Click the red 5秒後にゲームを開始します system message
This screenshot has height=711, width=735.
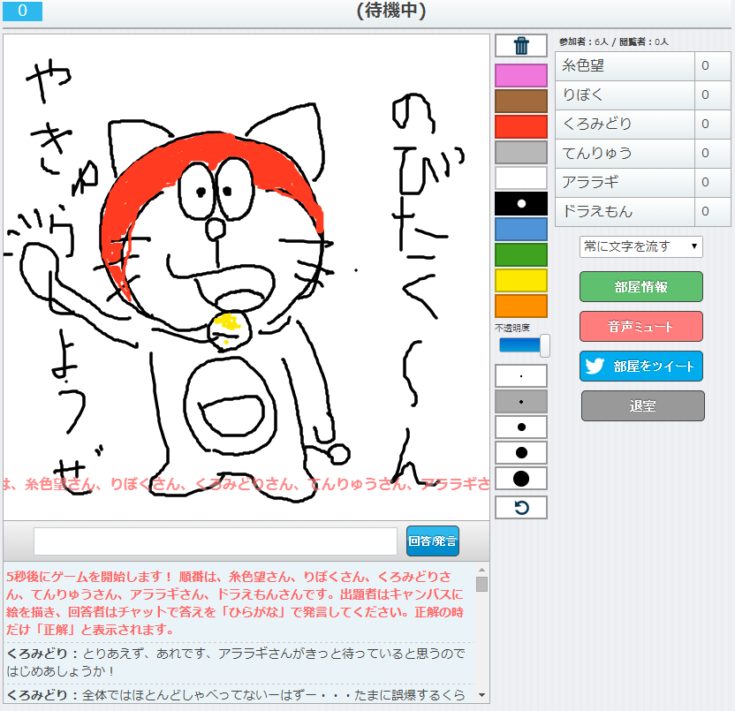(x=235, y=602)
